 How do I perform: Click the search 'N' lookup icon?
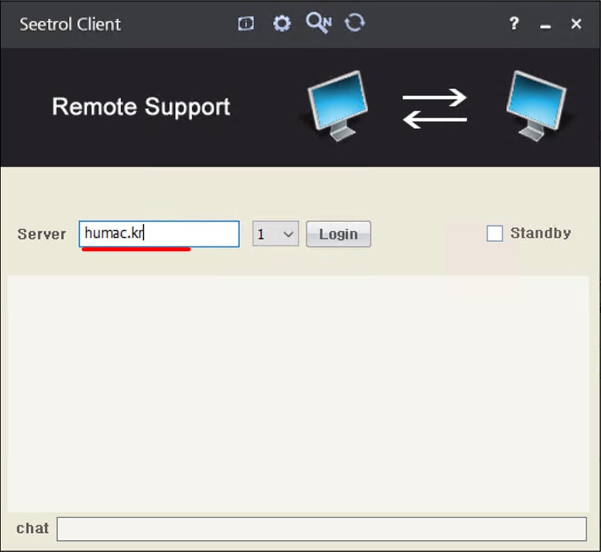(x=318, y=23)
